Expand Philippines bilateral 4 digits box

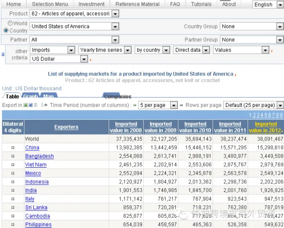pos(13,224)
